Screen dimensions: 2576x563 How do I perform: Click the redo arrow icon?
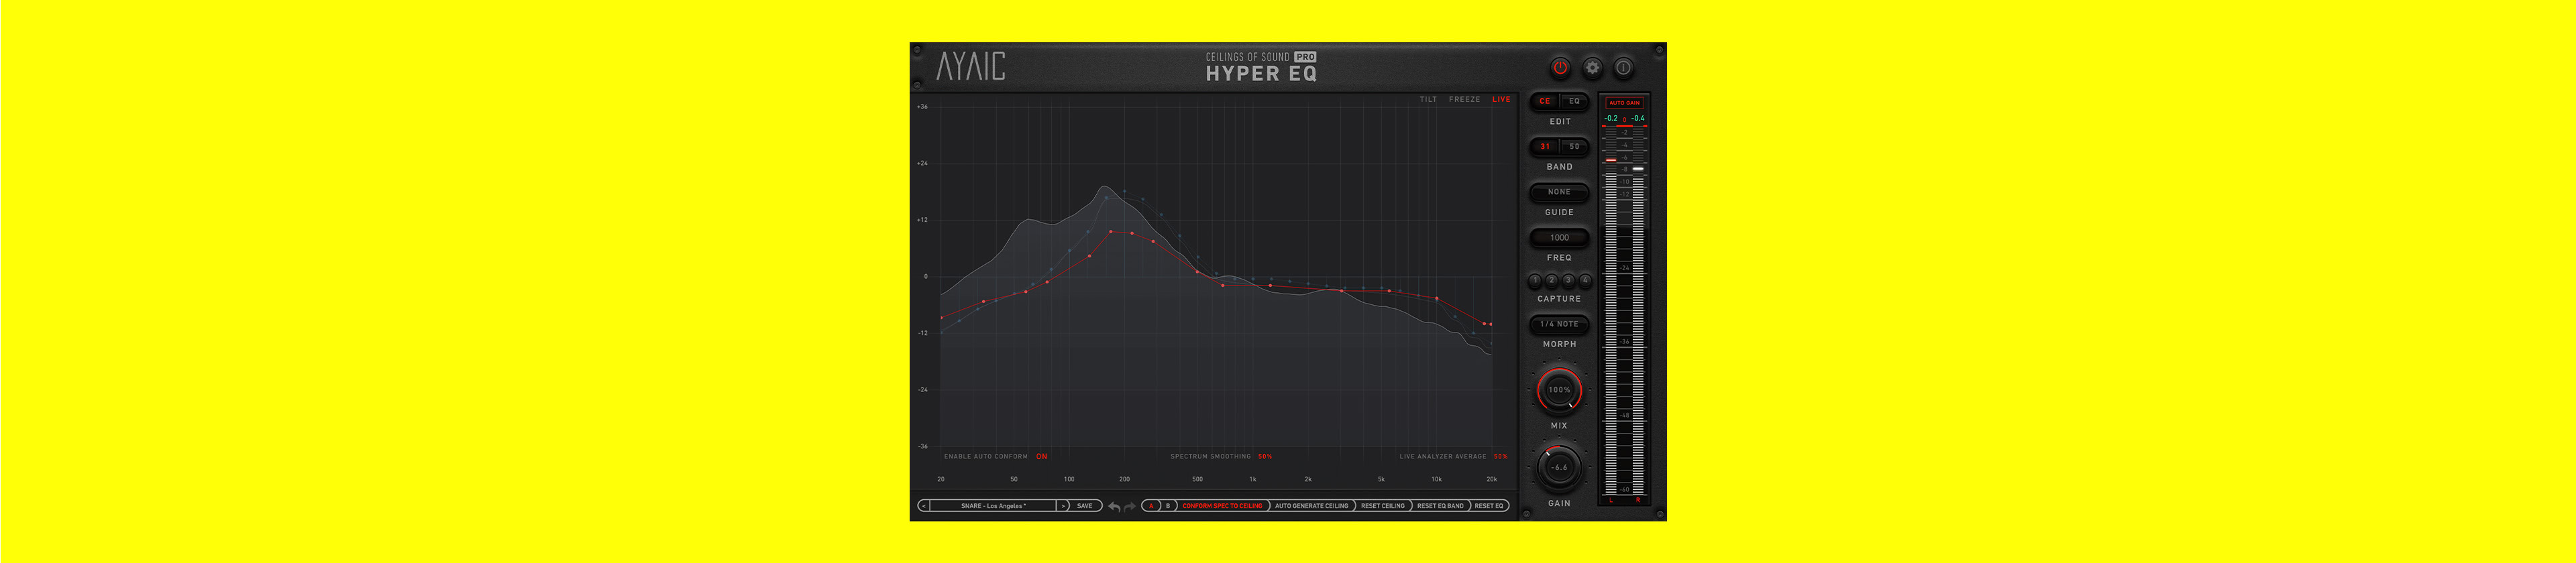[1130, 507]
